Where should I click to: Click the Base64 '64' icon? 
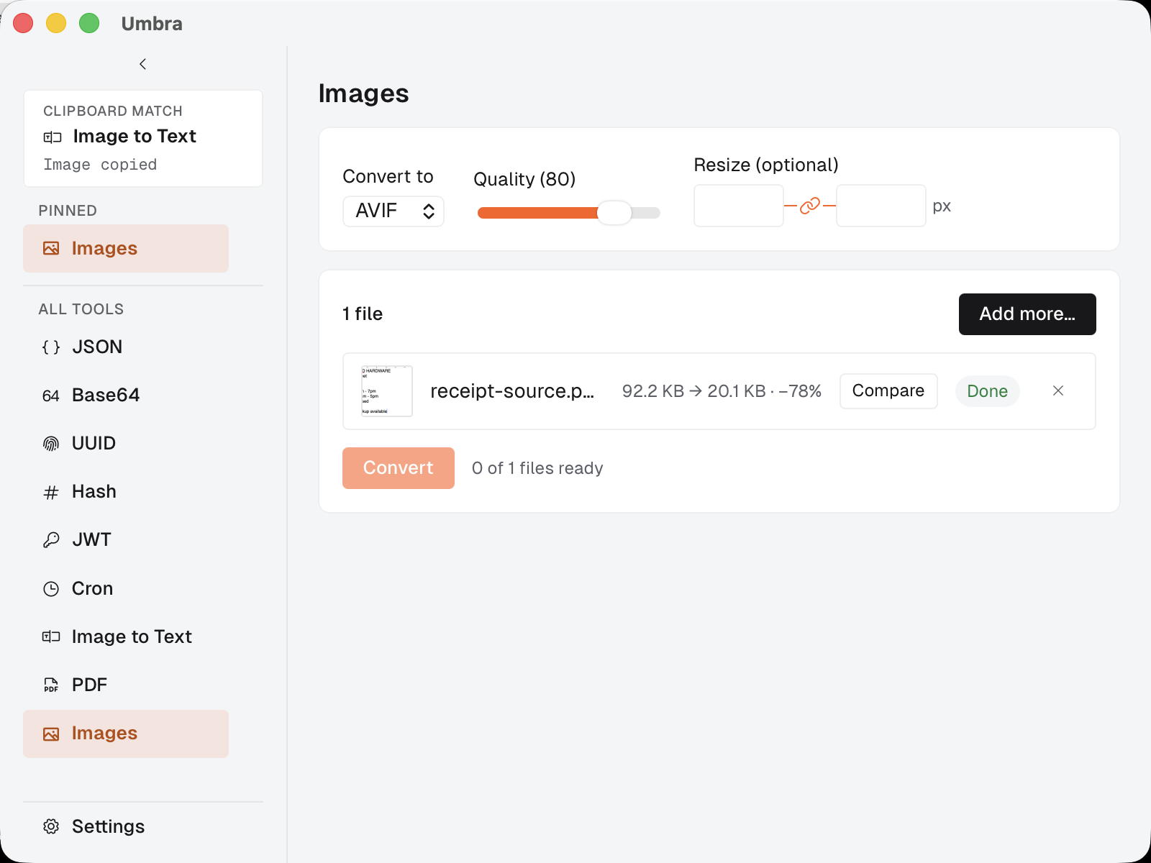pyautogui.click(x=51, y=396)
